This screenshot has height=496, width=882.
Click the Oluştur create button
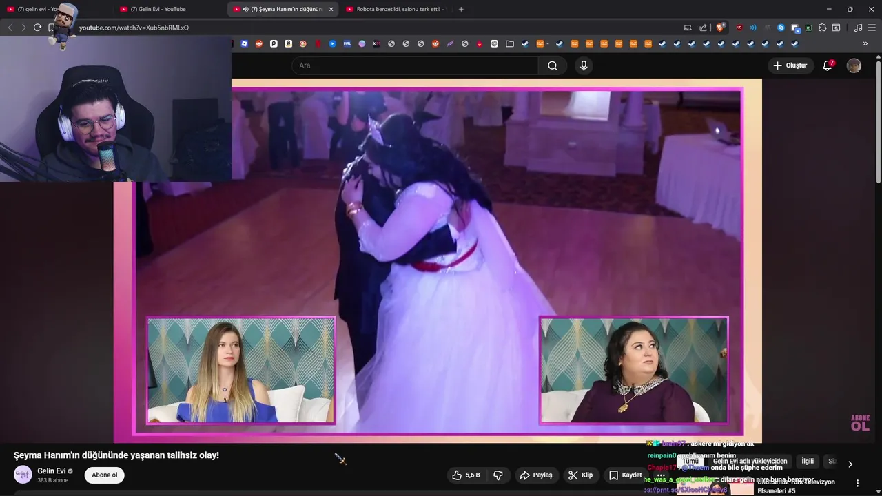coord(790,65)
